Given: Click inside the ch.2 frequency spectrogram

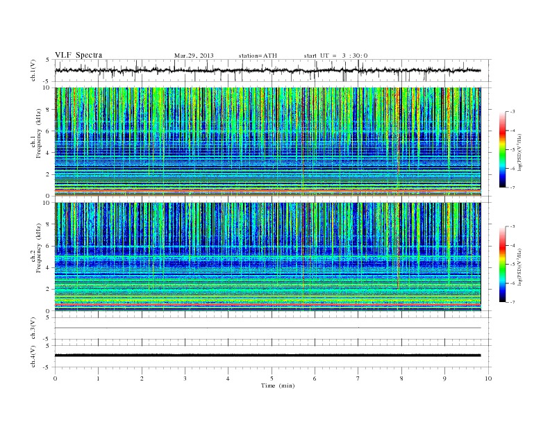Looking at the screenshot, I should (267, 257).
